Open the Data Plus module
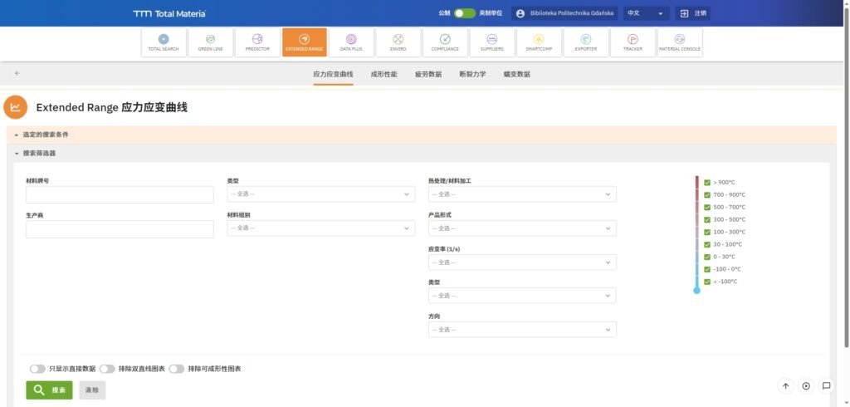 tap(351, 42)
